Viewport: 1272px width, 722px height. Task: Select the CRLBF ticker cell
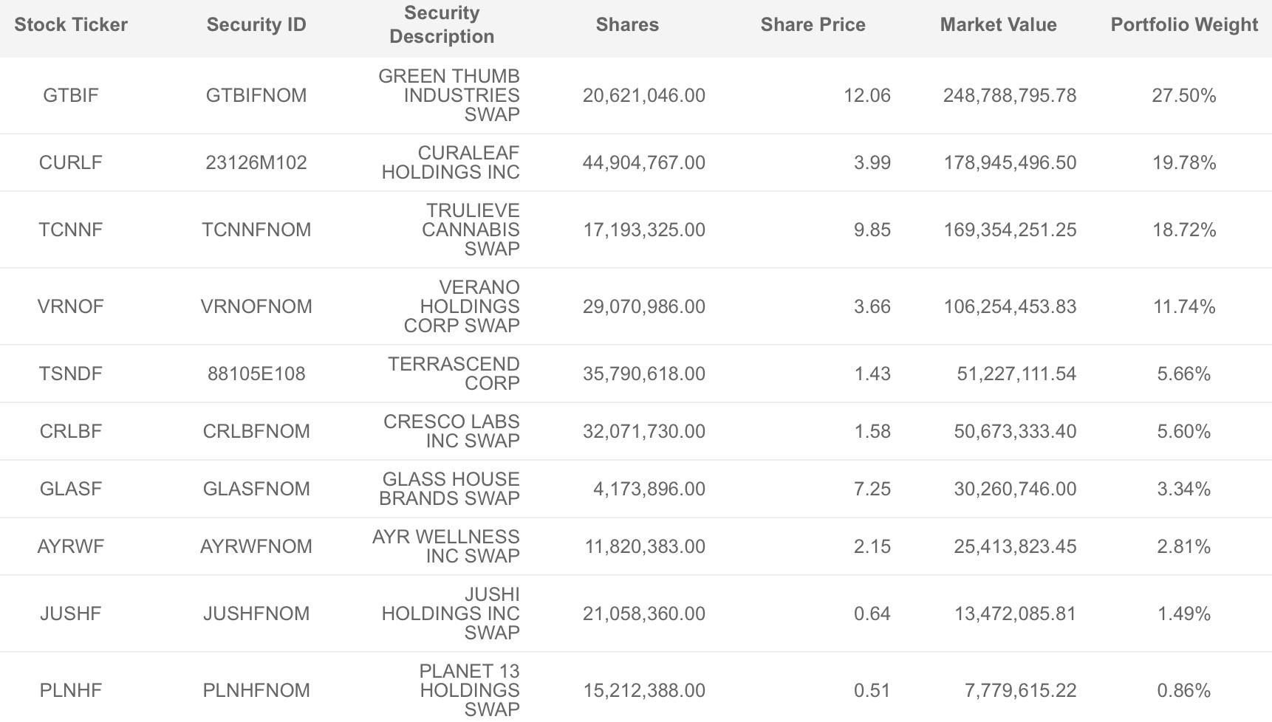pos(71,431)
